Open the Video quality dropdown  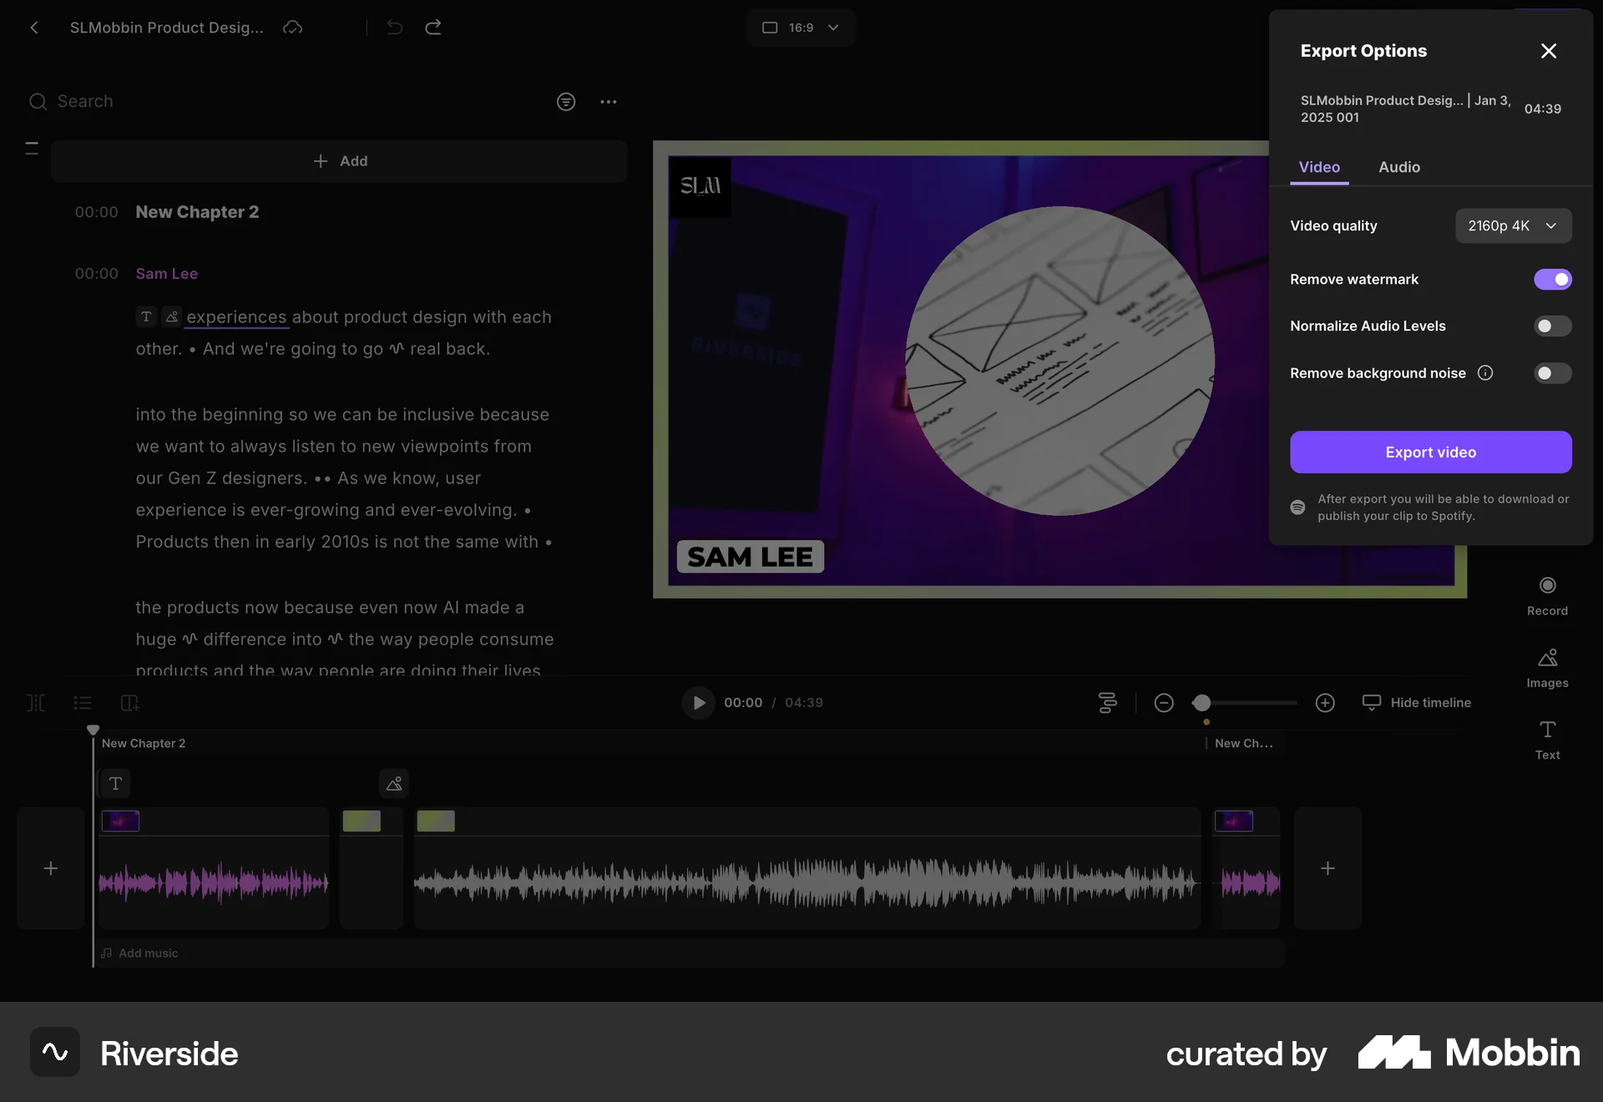pos(1513,225)
